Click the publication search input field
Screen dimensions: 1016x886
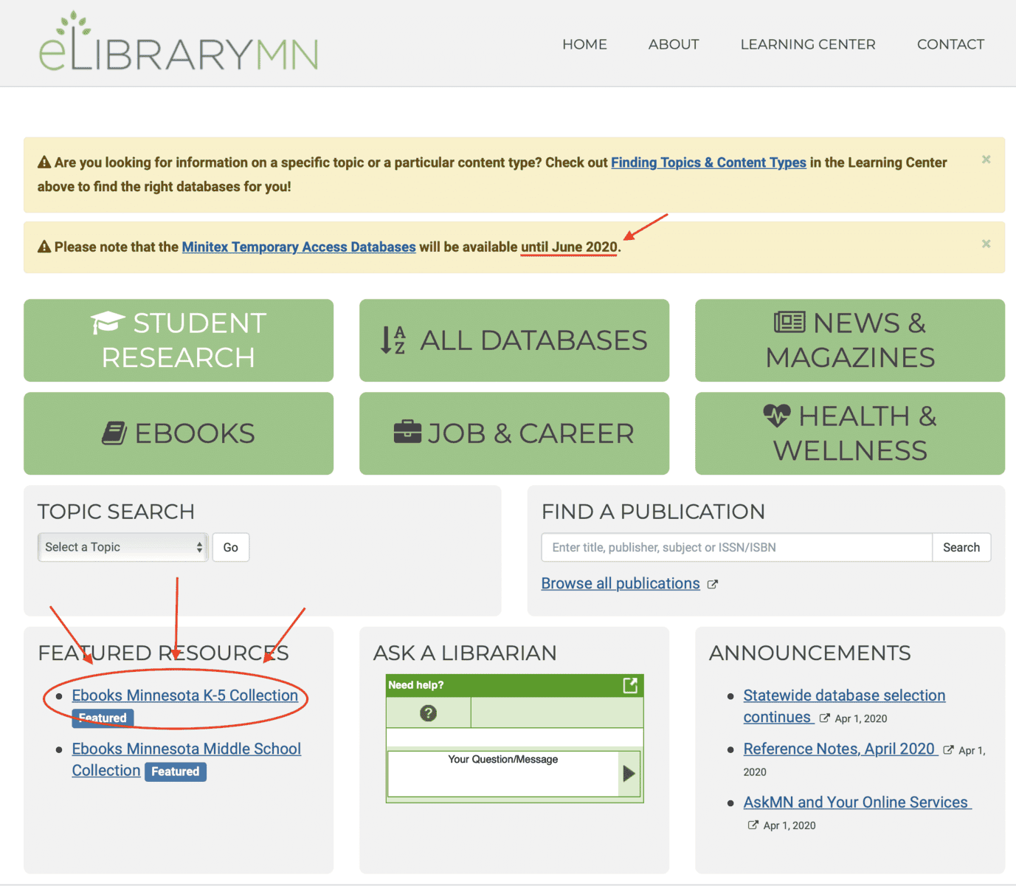click(x=736, y=547)
